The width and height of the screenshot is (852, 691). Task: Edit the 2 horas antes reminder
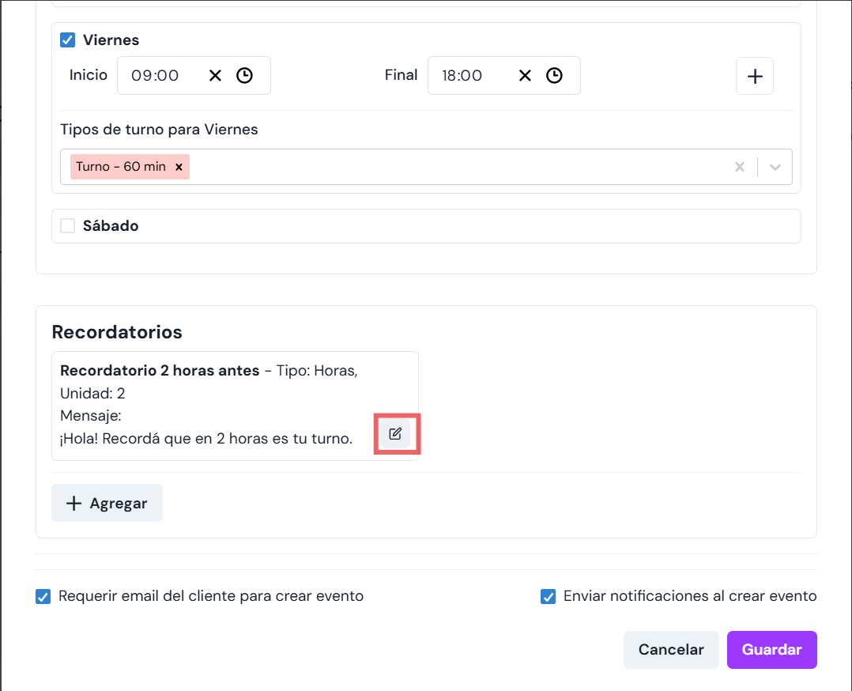(396, 433)
